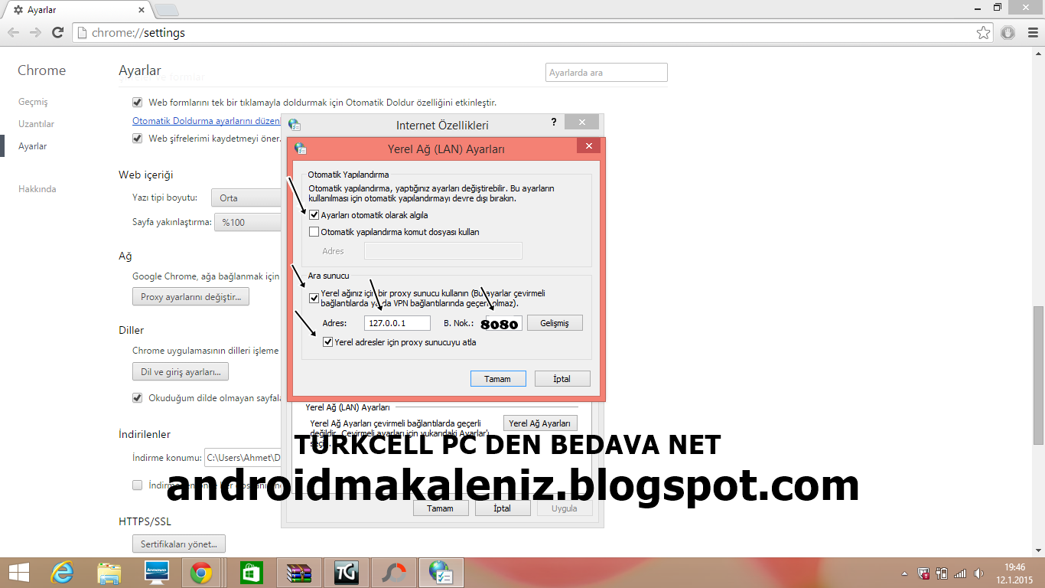Close the Yerel Ağ (LAN) Ayarları dialog
1045x588 pixels.
pyautogui.click(x=588, y=146)
